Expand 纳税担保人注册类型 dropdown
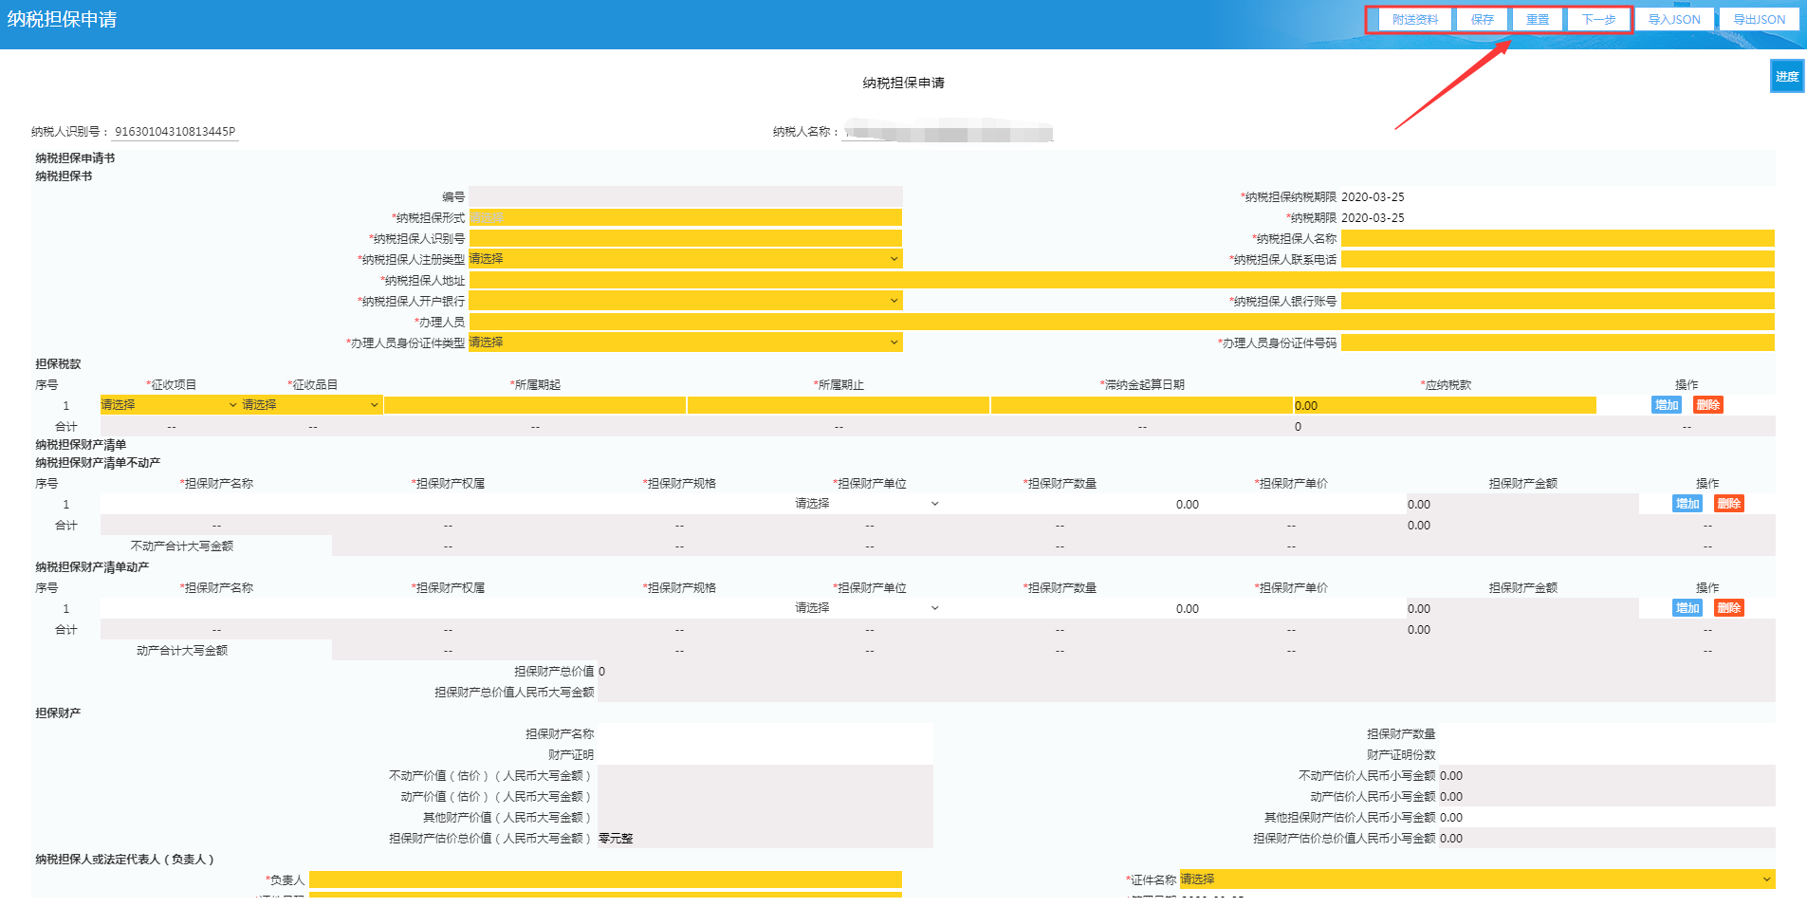Screen dimensions: 1807x907 [685, 259]
